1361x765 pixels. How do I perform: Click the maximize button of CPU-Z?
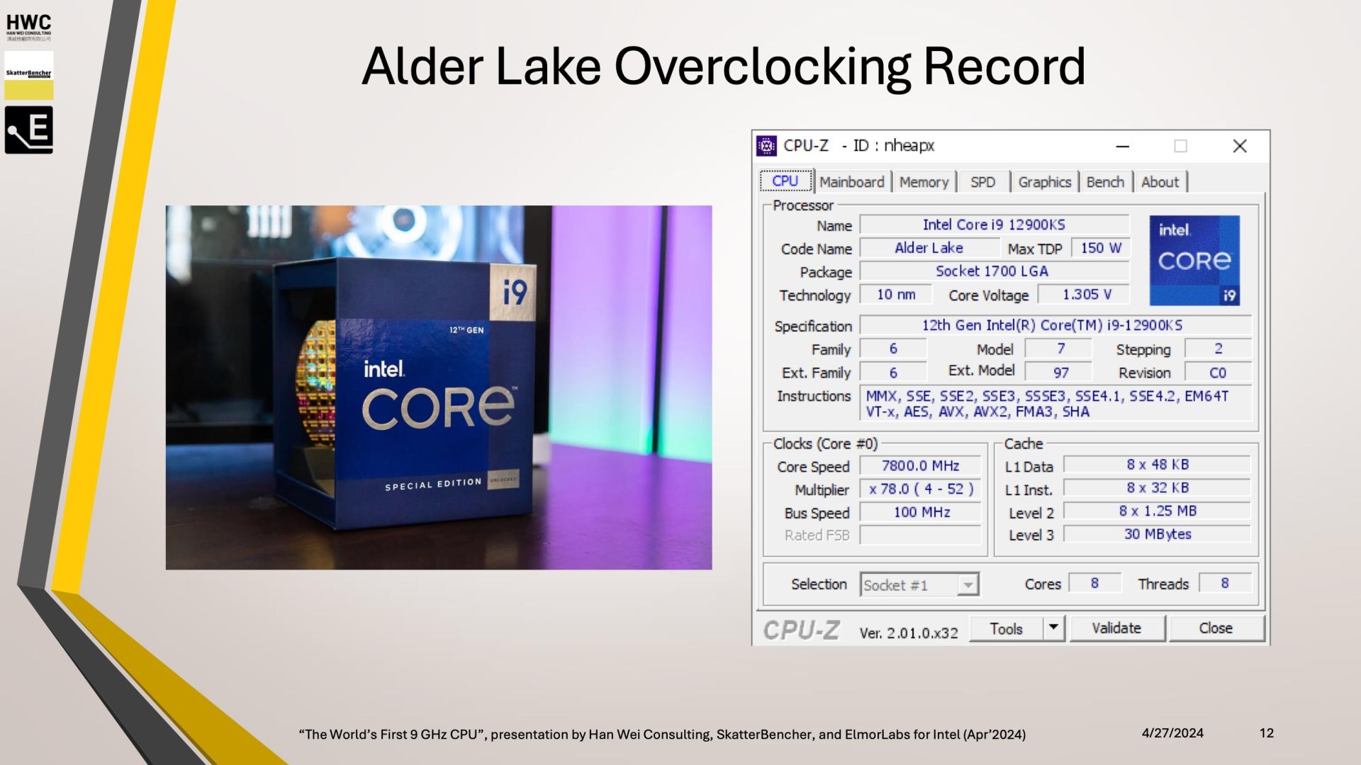point(1180,146)
